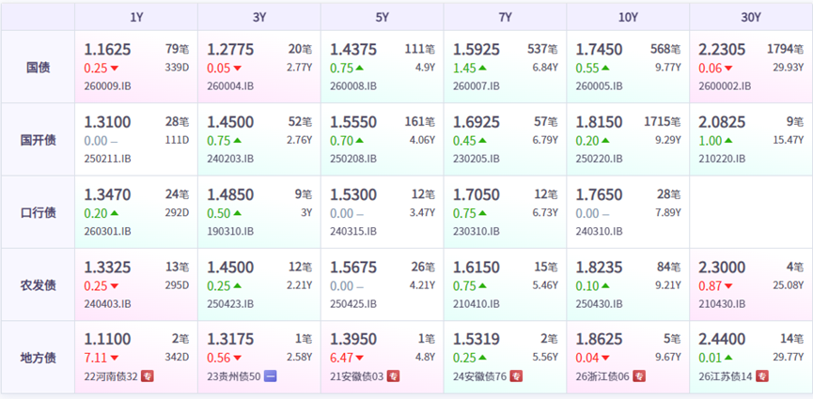Screen dimensions: 813x399
Task: Click the green up arrow next to 1.45
Action: pyautogui.click(x=482, y=68)
